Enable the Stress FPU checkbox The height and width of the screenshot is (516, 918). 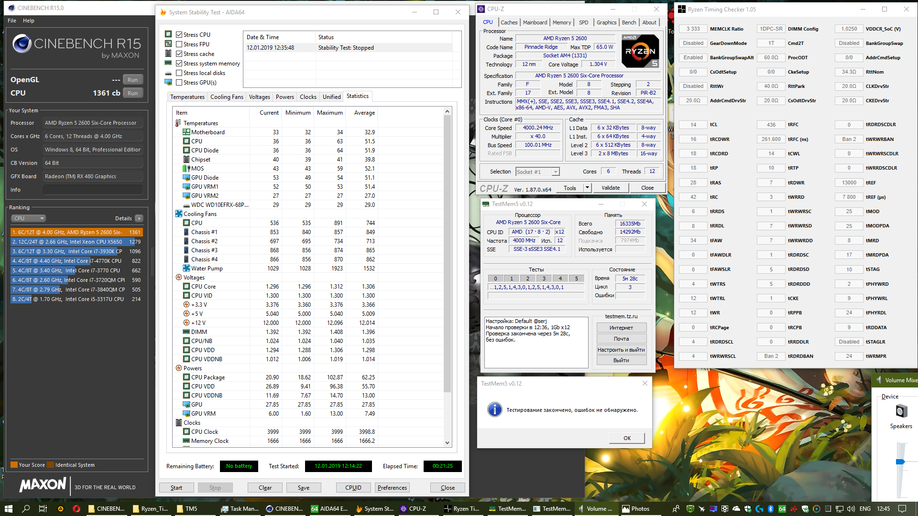point(179,44)
